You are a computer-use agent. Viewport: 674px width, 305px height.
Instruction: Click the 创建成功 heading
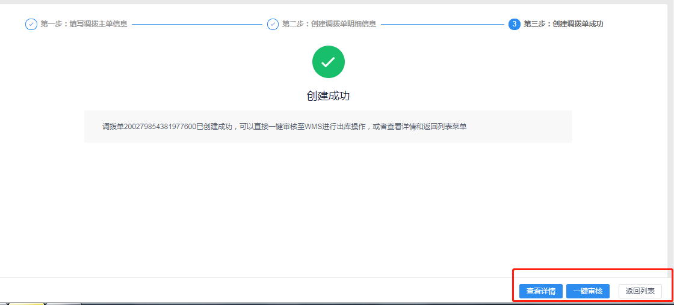329,95
